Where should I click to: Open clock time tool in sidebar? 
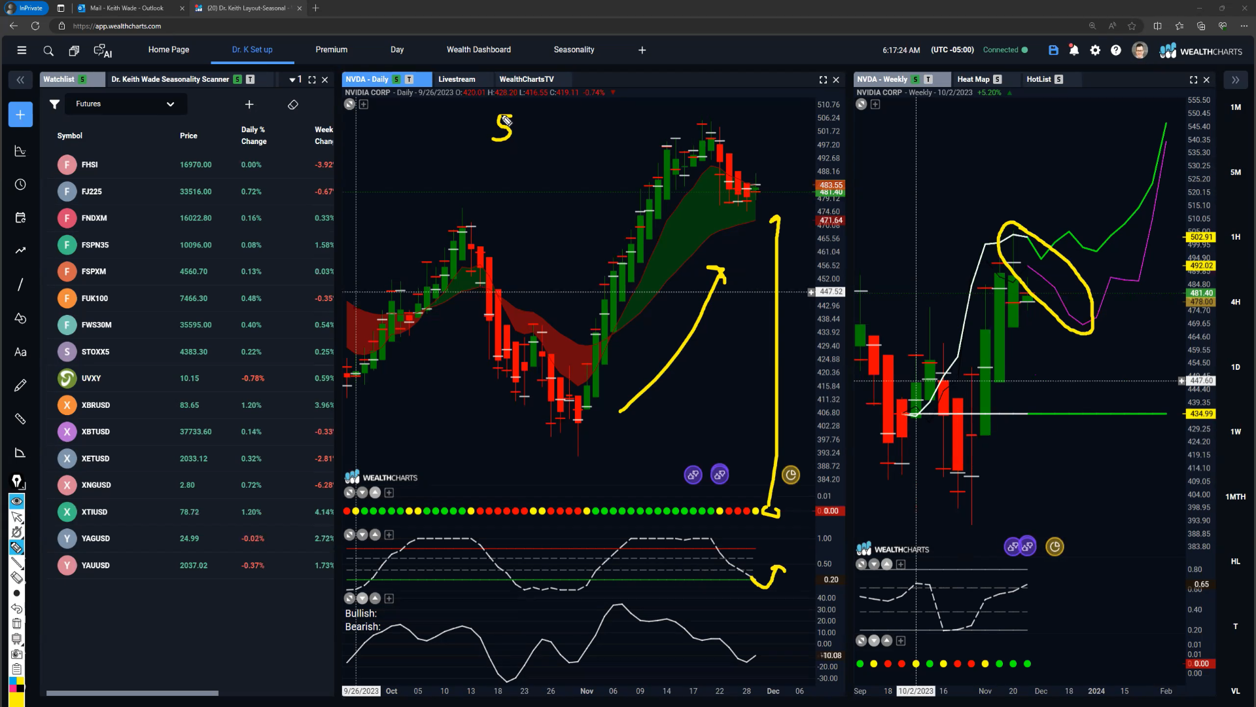click(x=20, y=185)
